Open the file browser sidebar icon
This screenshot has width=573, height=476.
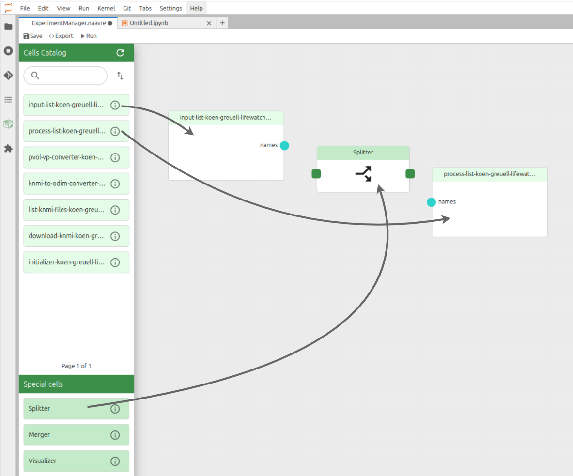[x=8, y=26]
